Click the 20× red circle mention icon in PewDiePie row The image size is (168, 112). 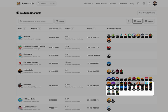(130, 84)
